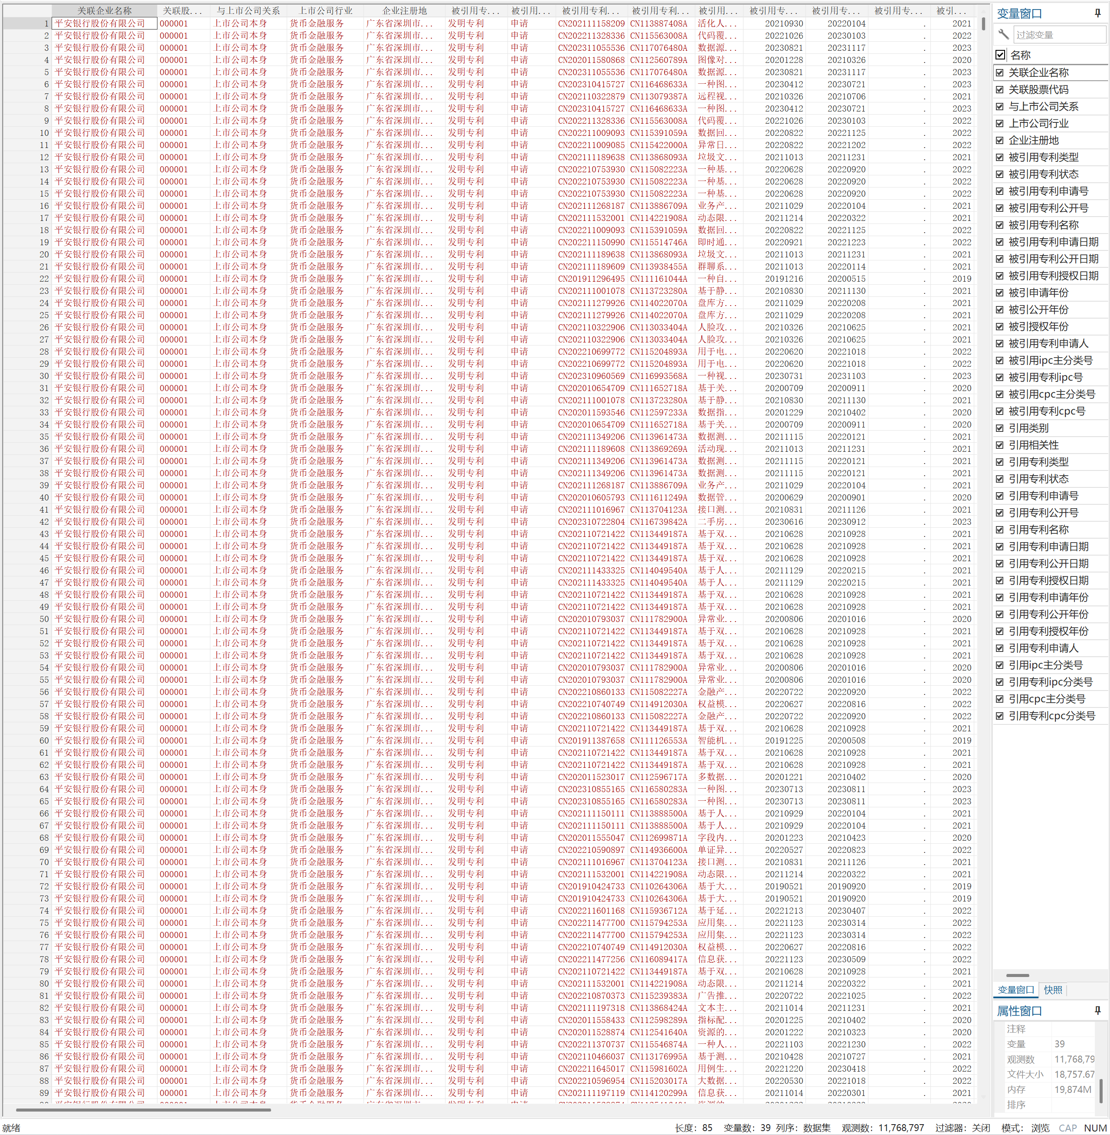Click the wrench filter settings icon

1003,34
